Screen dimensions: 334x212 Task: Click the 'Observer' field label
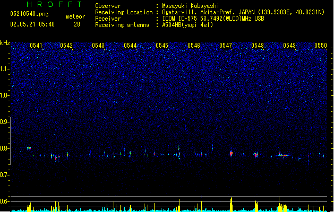click(108, 6)
